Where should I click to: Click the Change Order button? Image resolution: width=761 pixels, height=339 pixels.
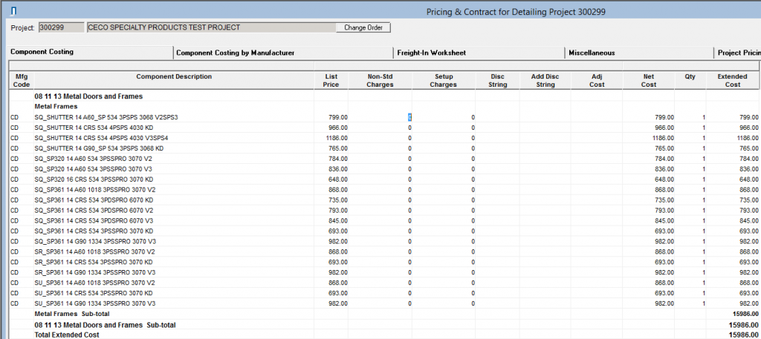click(x=363, y=27)
